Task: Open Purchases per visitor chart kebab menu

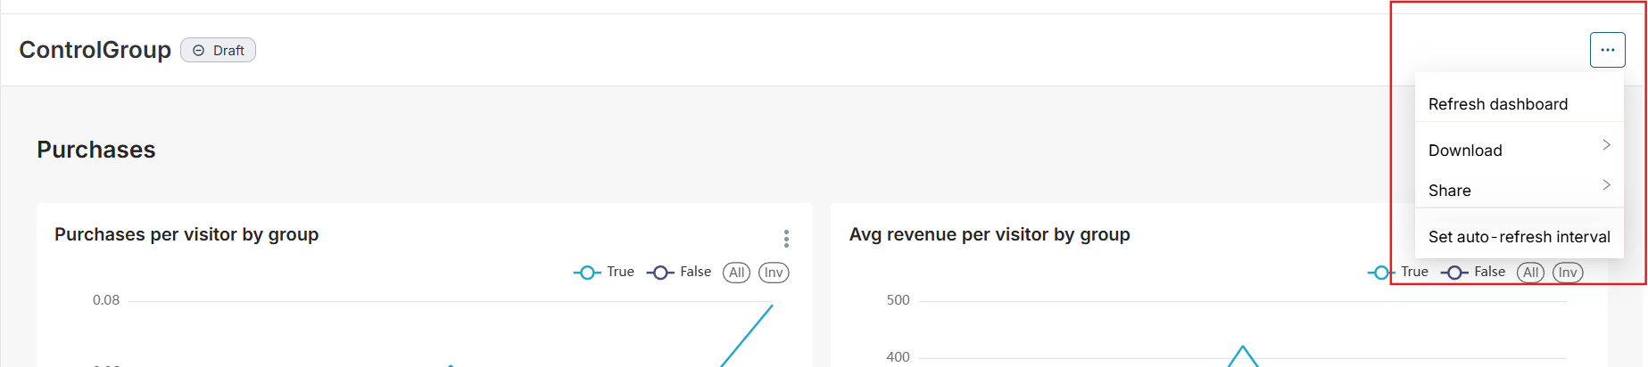Action: coord(786,239)
